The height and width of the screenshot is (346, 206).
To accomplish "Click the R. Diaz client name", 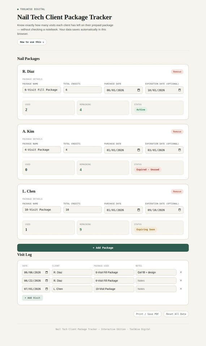I will point(28,71).
